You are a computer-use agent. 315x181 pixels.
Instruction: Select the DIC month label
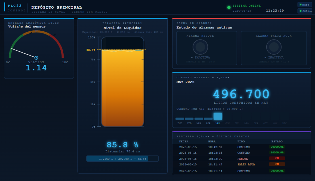click(285, 123)
